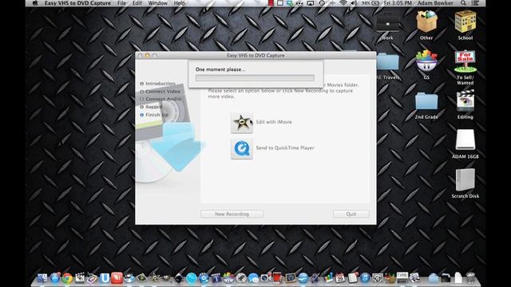Click the Time Machine menu bar icon
Viewport: 511px width, 287px height.
[x=322, y=3]
